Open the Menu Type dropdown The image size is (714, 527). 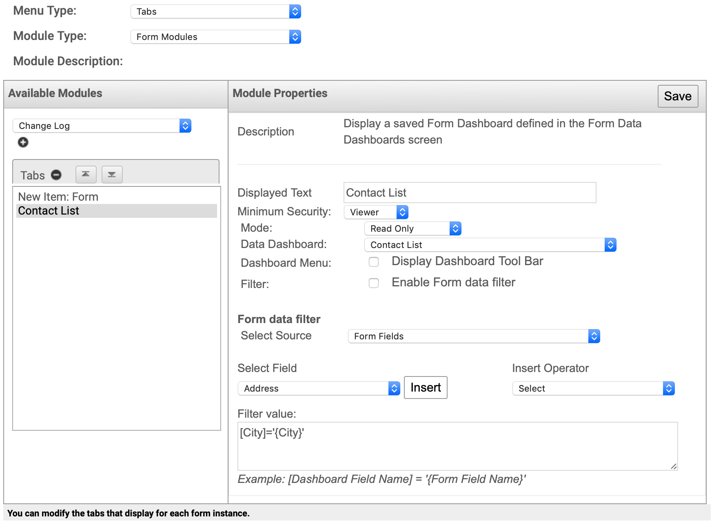[216, 11]
